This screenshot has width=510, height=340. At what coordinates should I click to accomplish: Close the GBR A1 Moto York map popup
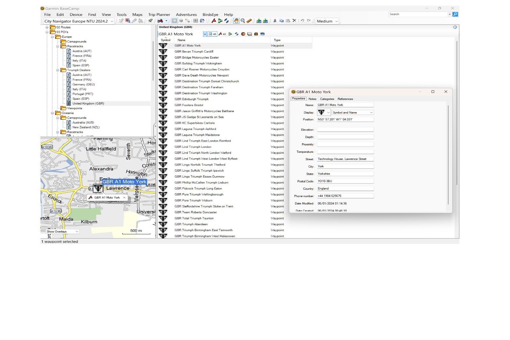point(124,198)
